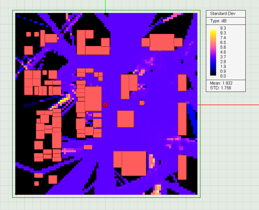Click the 4.6 legend scale value
Image resolution: width=259 pixels, height=210 pixels.
point(223,52)
